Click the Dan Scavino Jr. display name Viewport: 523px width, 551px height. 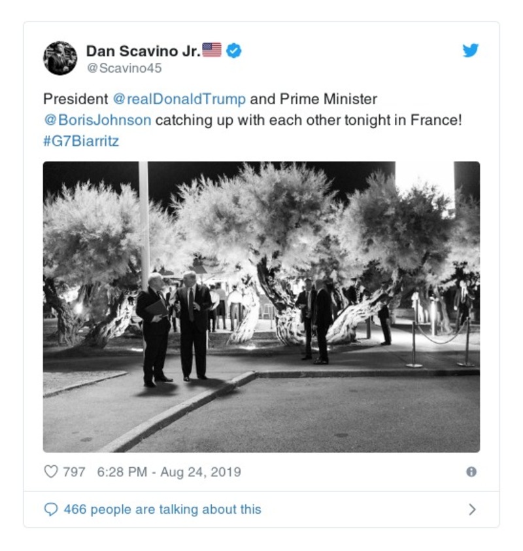click(144, 51)
